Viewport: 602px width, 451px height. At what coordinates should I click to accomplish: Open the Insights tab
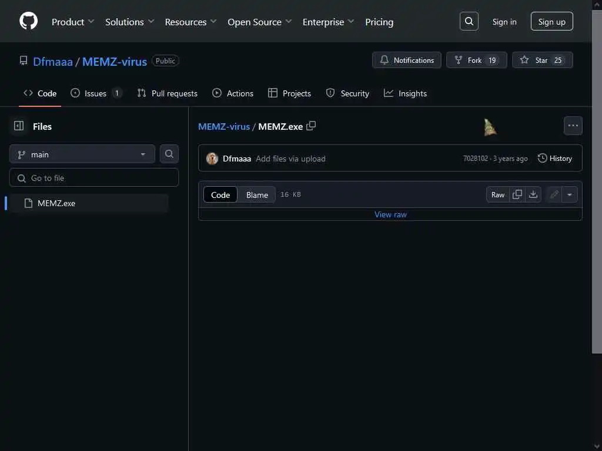tap(406, 93)
